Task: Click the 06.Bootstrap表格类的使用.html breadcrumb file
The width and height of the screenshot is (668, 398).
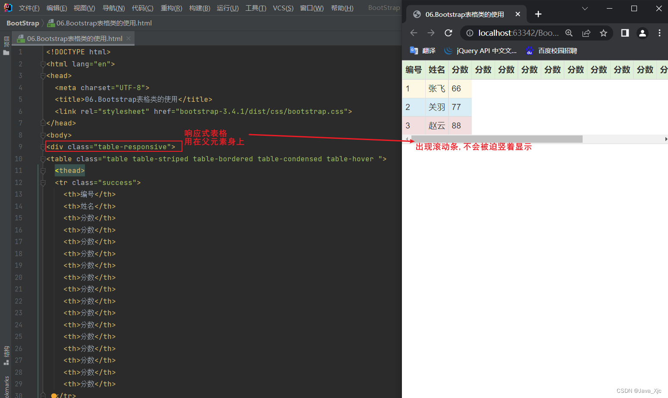Action: tap(99, 23)
